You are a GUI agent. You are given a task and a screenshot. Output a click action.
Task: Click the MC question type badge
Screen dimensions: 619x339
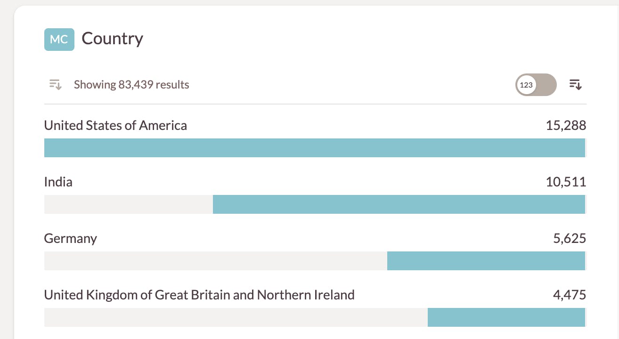[59, 39]
